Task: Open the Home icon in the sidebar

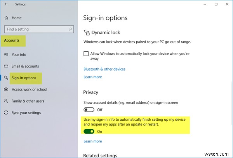Action: (6, 18)
